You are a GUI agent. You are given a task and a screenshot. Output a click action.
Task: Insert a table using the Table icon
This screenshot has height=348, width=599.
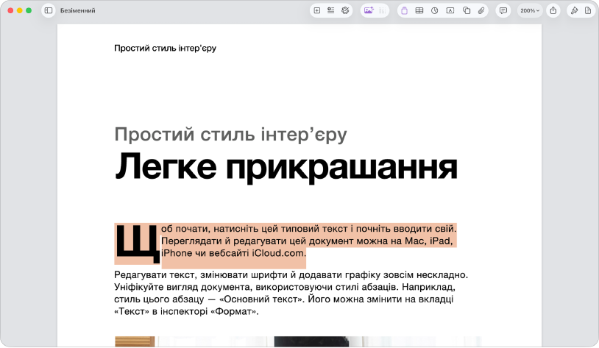(419, 11)
